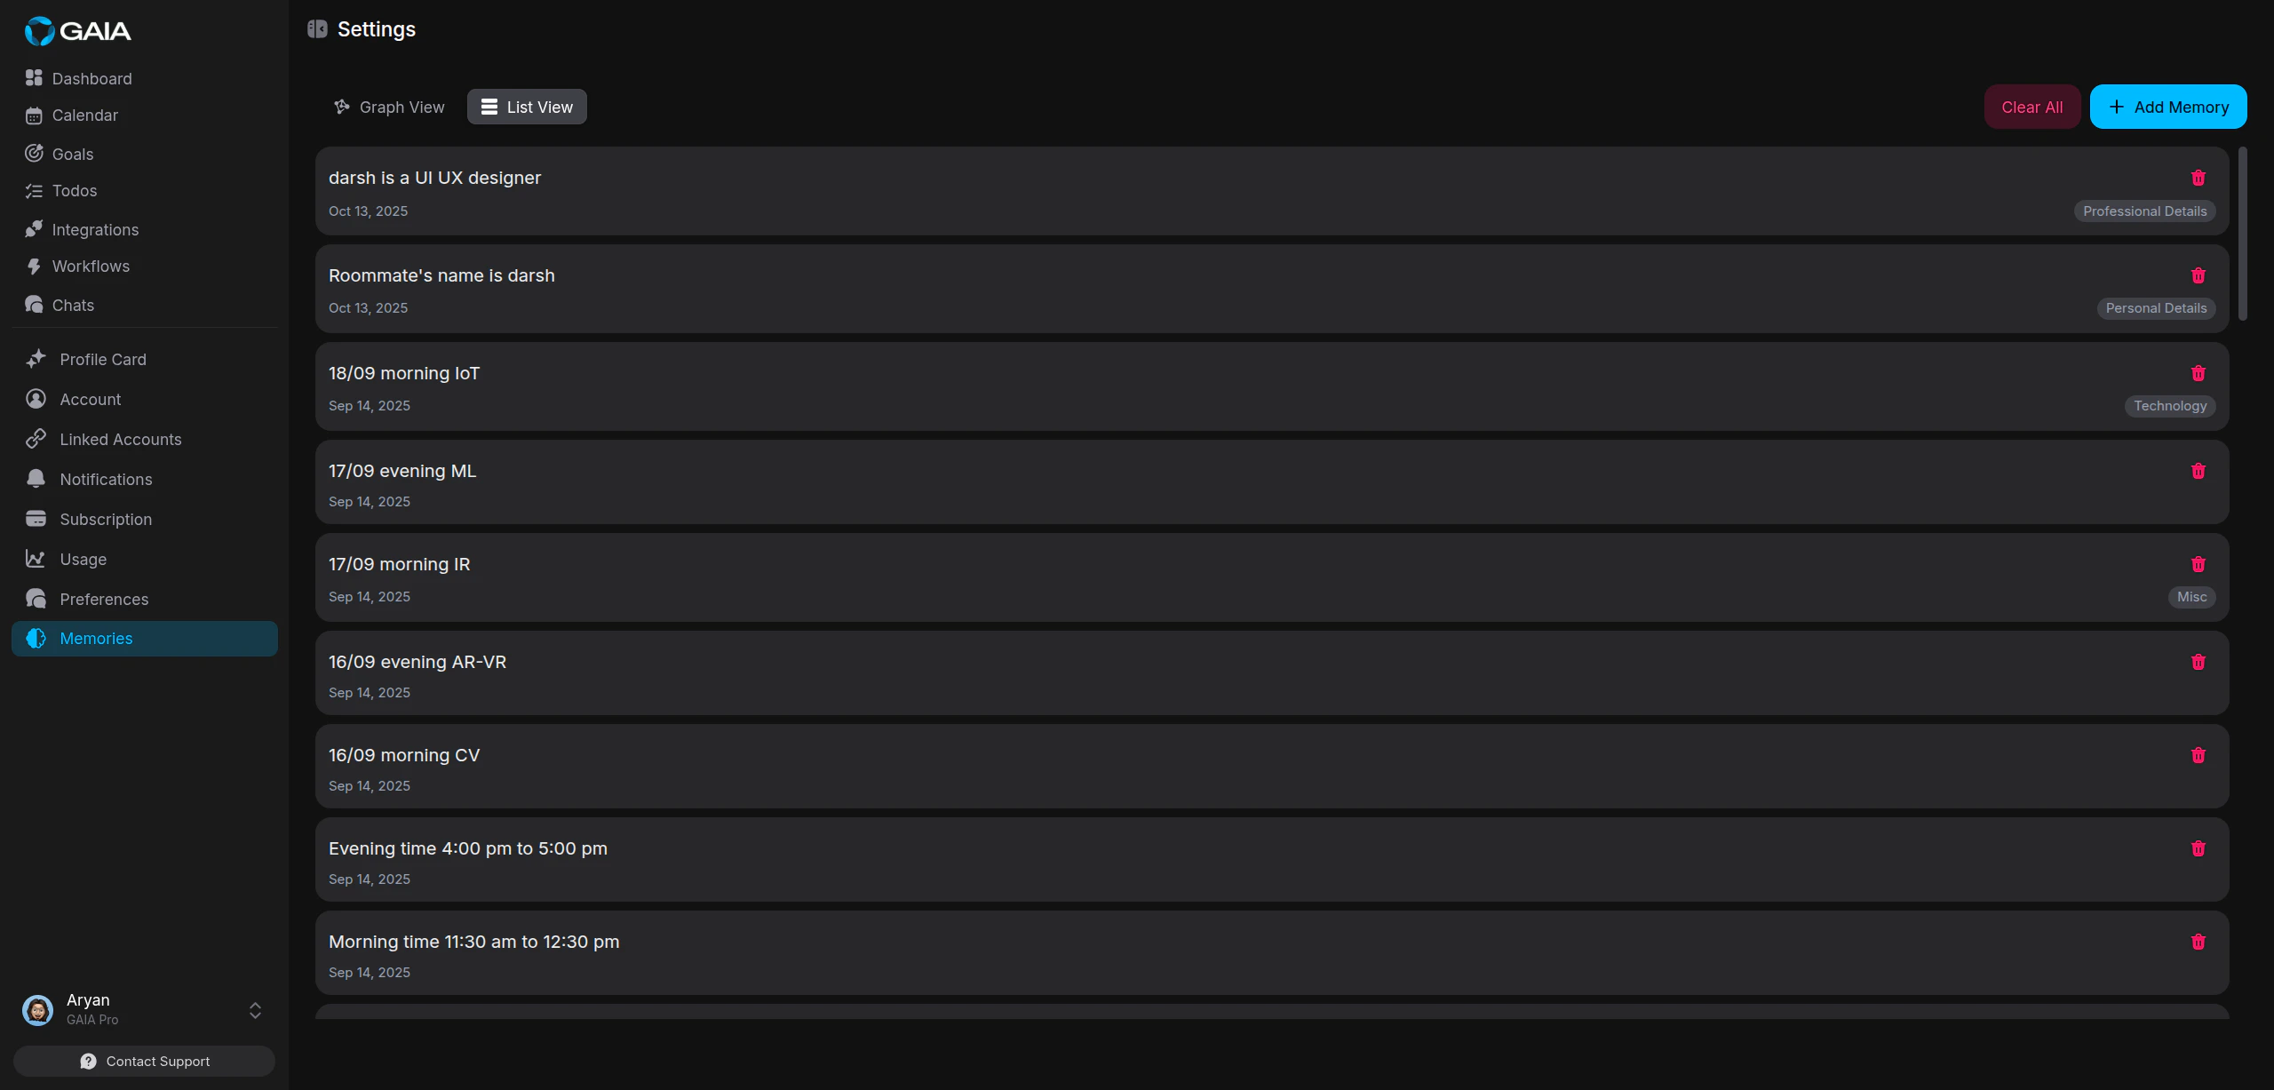Viewport: 2274px width, 1090px height.
Task: Open Contact Support
Action: click(143, 1061)
